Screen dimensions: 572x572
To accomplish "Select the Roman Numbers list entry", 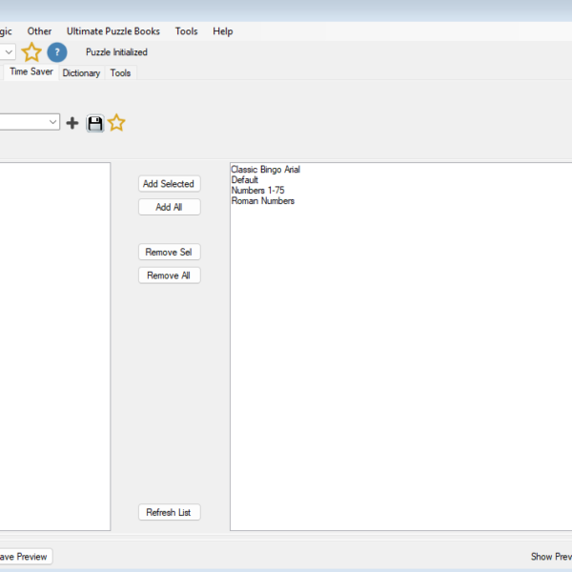I will pyautogui.click(x=262, y=201).
